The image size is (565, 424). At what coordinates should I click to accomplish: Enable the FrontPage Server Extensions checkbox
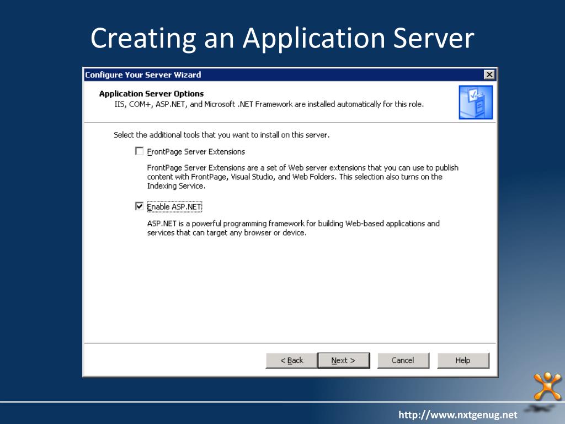click(139, 151)
